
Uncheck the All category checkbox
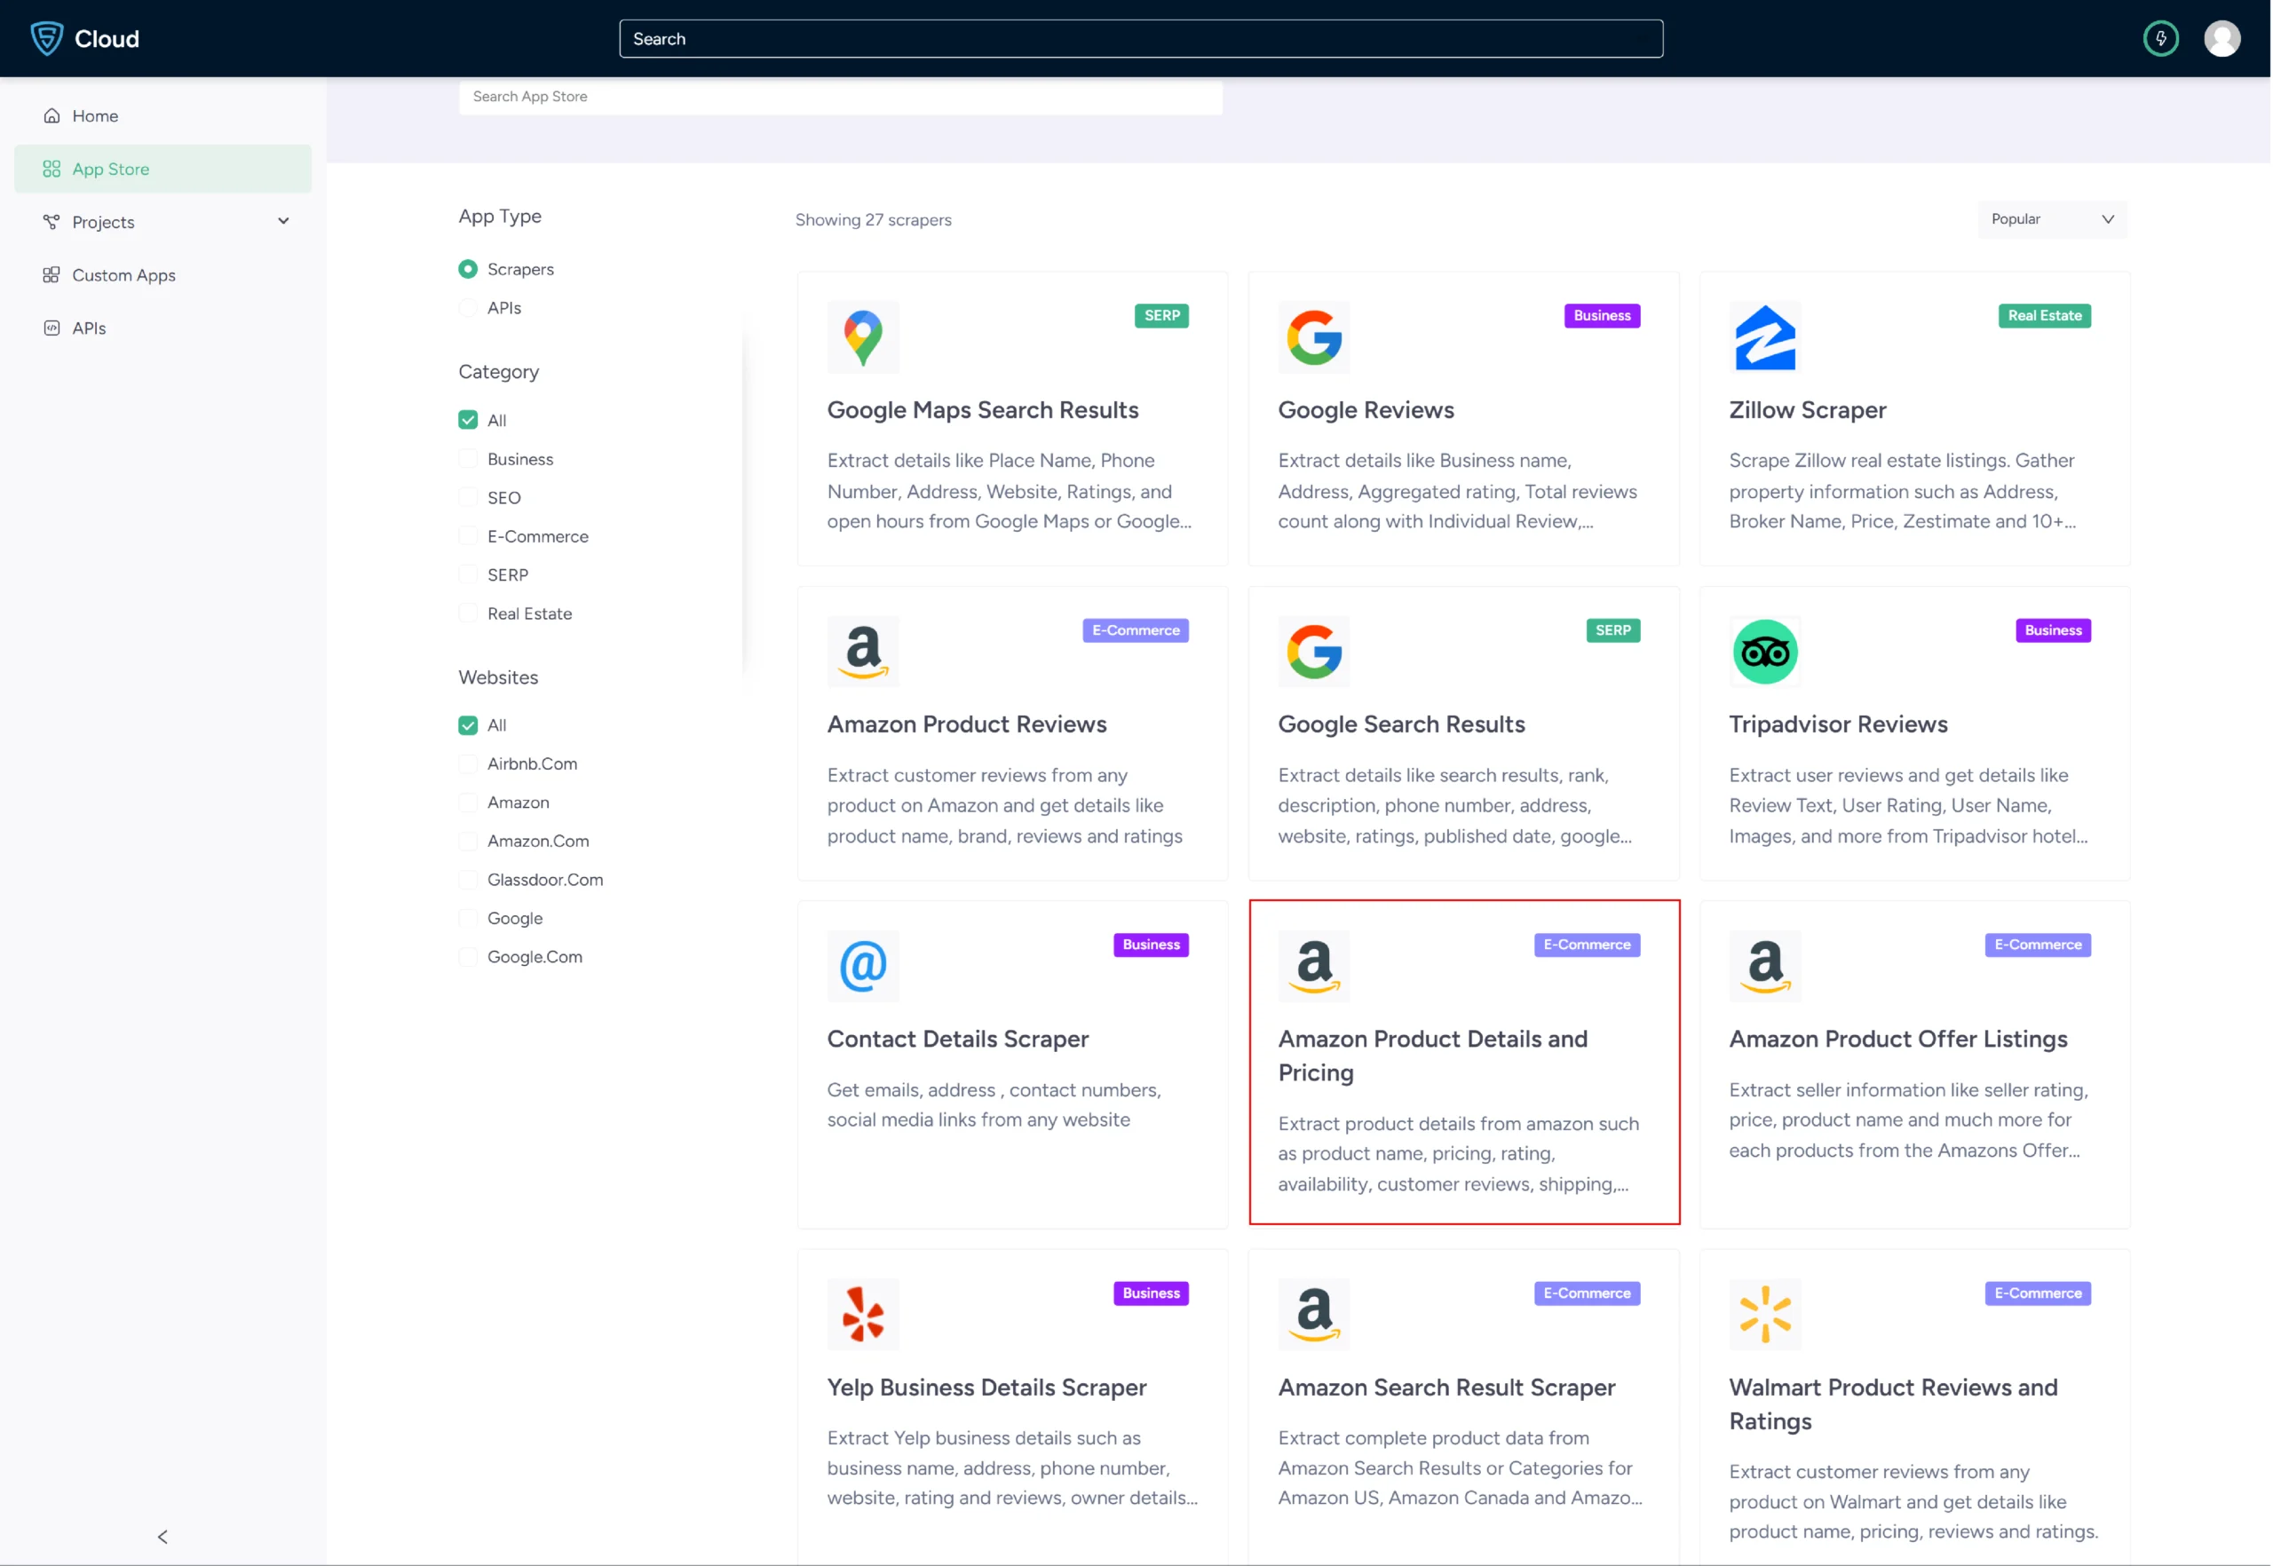(468, 420)
